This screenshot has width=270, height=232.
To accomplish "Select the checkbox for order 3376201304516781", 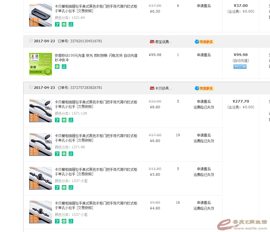I will (x=31, y=40).
